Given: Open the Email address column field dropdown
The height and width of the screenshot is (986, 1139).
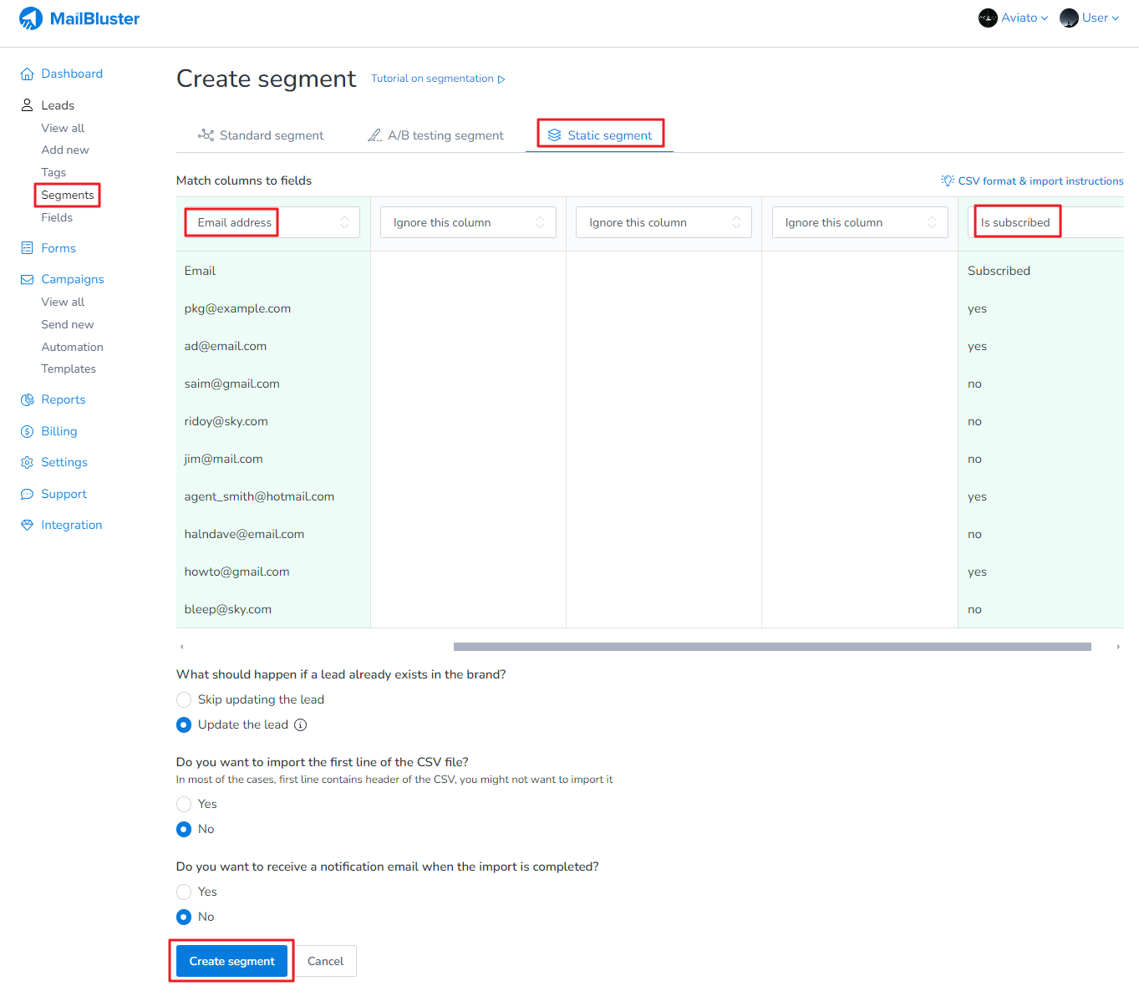Looking at the screenshot, I should coord(272,222).
